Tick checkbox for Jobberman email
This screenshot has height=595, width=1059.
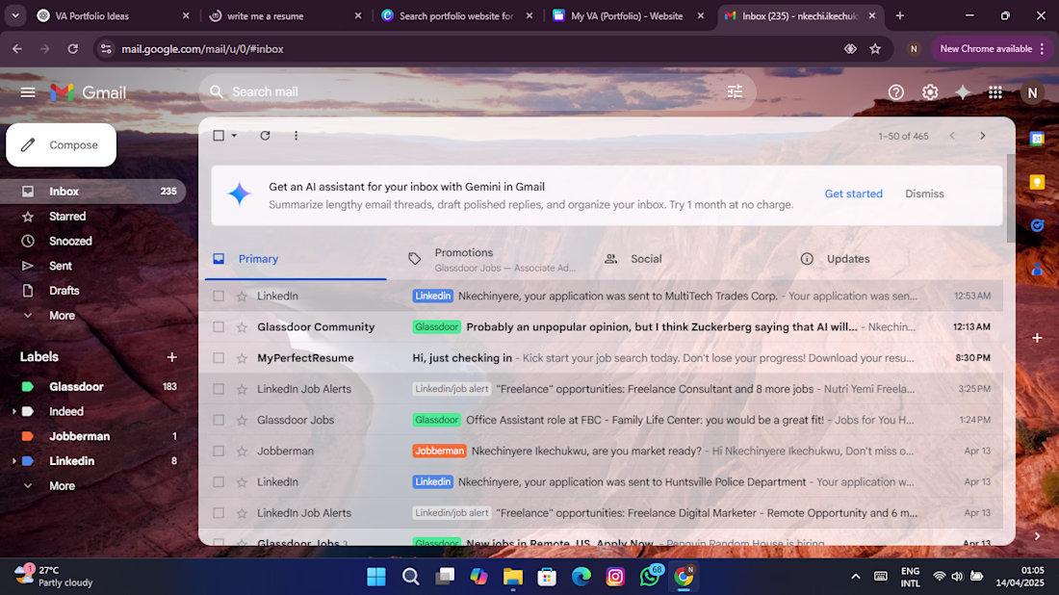[219, 452]
